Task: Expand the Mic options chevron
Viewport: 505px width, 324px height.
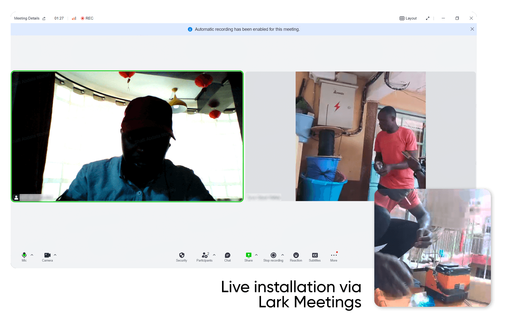Action: click(x=32, y=255)
